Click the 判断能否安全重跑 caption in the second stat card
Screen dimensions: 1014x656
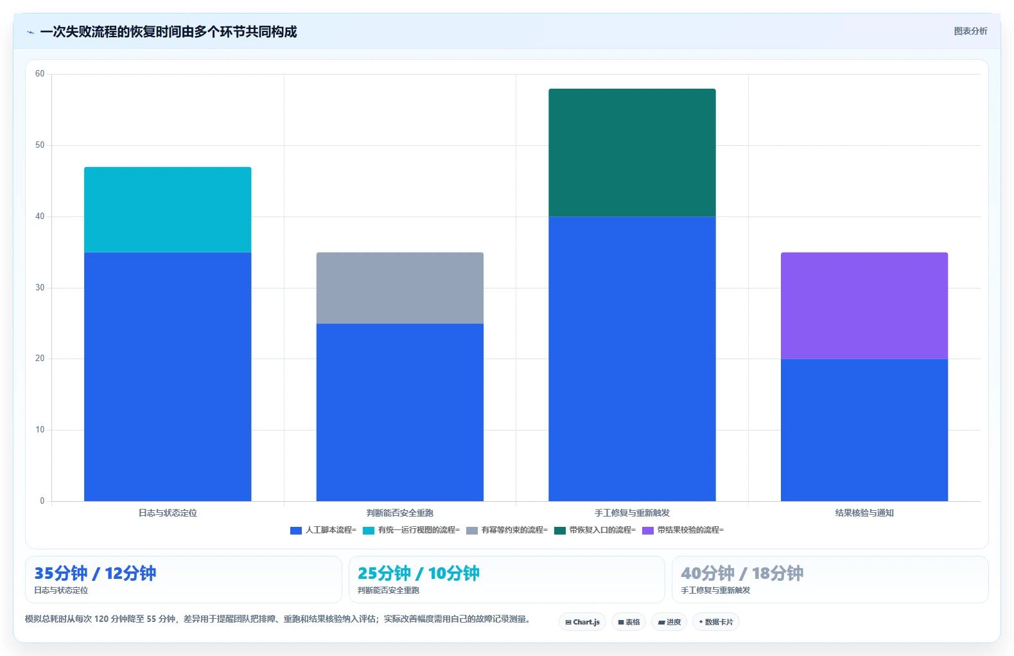point(389,590)
